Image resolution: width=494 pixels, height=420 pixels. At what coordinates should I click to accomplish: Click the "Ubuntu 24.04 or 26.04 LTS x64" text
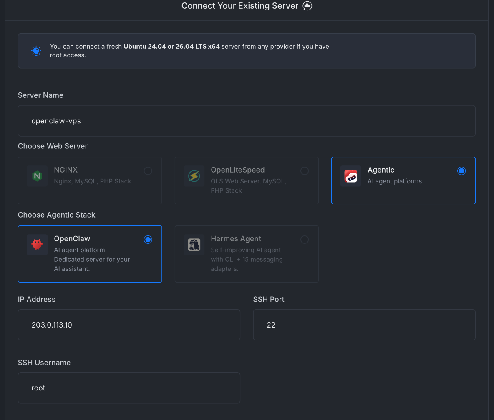click(x=172, y=47)
